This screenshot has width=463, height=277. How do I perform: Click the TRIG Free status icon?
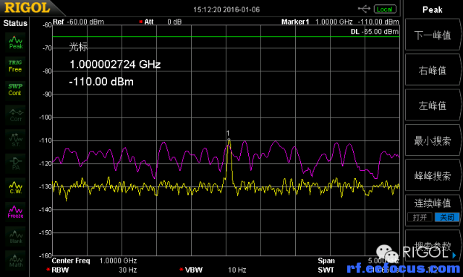click(x=15, y=66)
